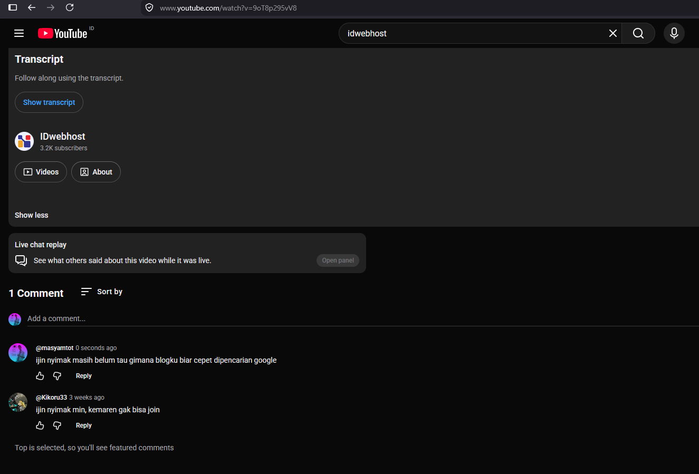Click comment text "ijin nyimak min, kemaren gak bisa join"
Viewport: 699px width, 474px height.
click(98, 410)
